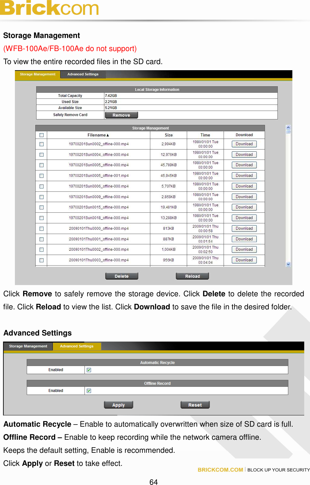Reset the advanced settings
This screenshot has width=310, height=485.
(195, 405)
